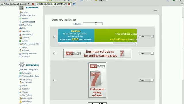This screenshot has width=184, height=104.
Task: Click the Finance icon in Management
Action: click(x=20, y=18)
